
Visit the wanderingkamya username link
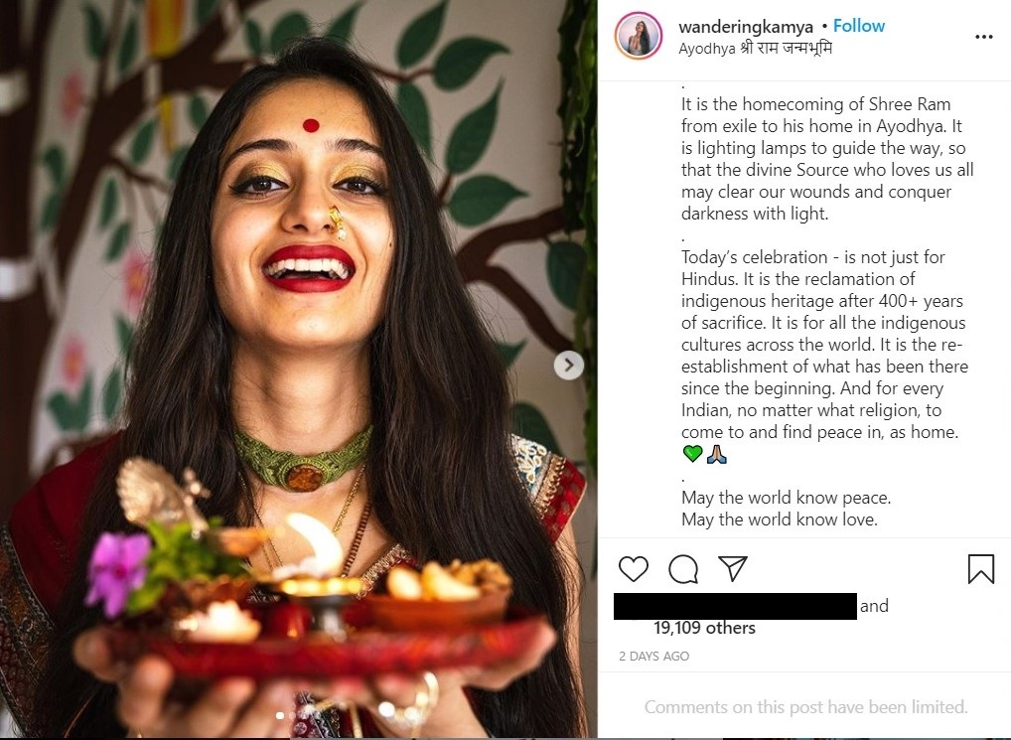[x=746, y=26]
